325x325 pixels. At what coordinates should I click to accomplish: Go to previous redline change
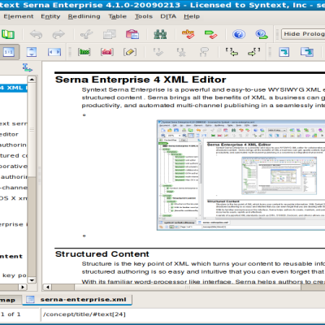[x=232, y=52]
